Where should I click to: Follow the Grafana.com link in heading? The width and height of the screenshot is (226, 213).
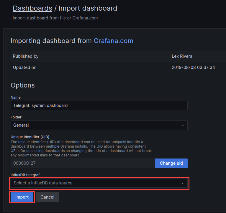click(113, 41)
